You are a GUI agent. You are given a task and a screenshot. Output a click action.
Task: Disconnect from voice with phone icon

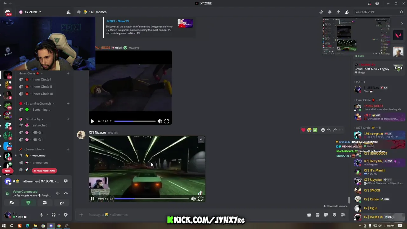[66, 193]
